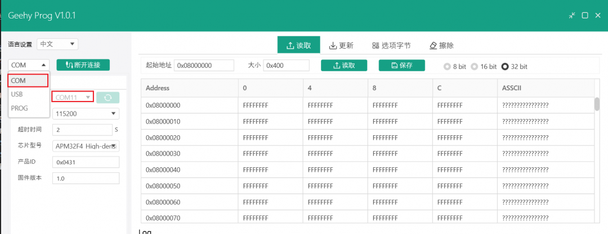Click the ASSCII column header
This screenshot has height=234, width=608.
(546, 88)
